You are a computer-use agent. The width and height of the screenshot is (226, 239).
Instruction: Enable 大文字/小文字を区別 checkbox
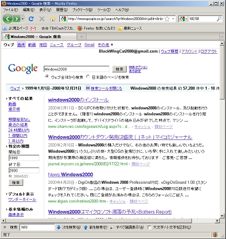[149, 227]
